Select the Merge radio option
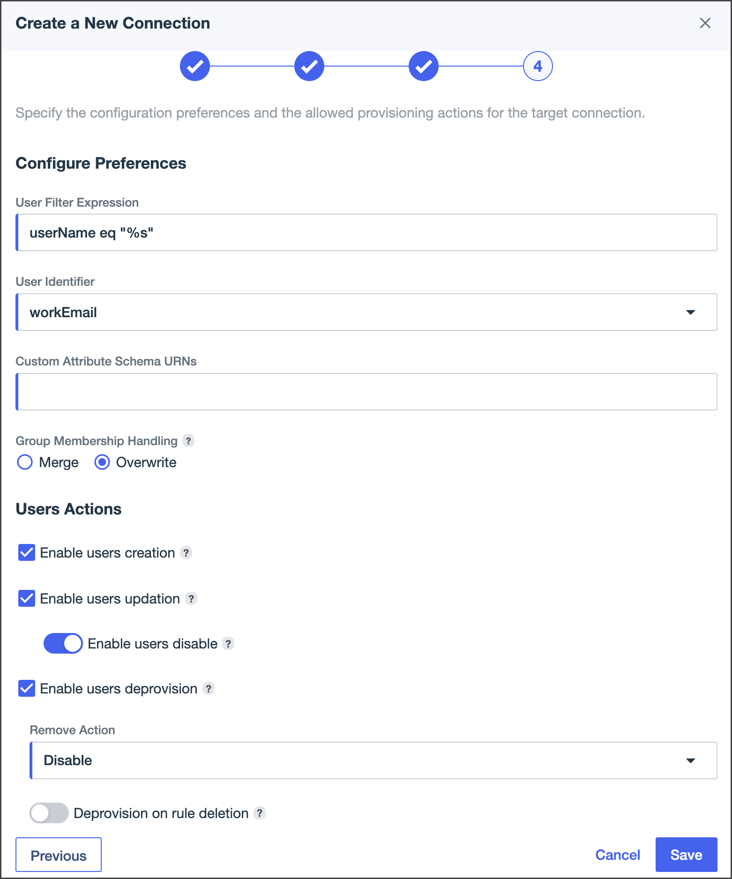 point(25,462)
